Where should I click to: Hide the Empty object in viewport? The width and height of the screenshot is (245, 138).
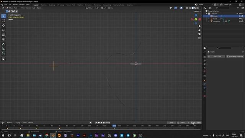click(x=240, y=16)
